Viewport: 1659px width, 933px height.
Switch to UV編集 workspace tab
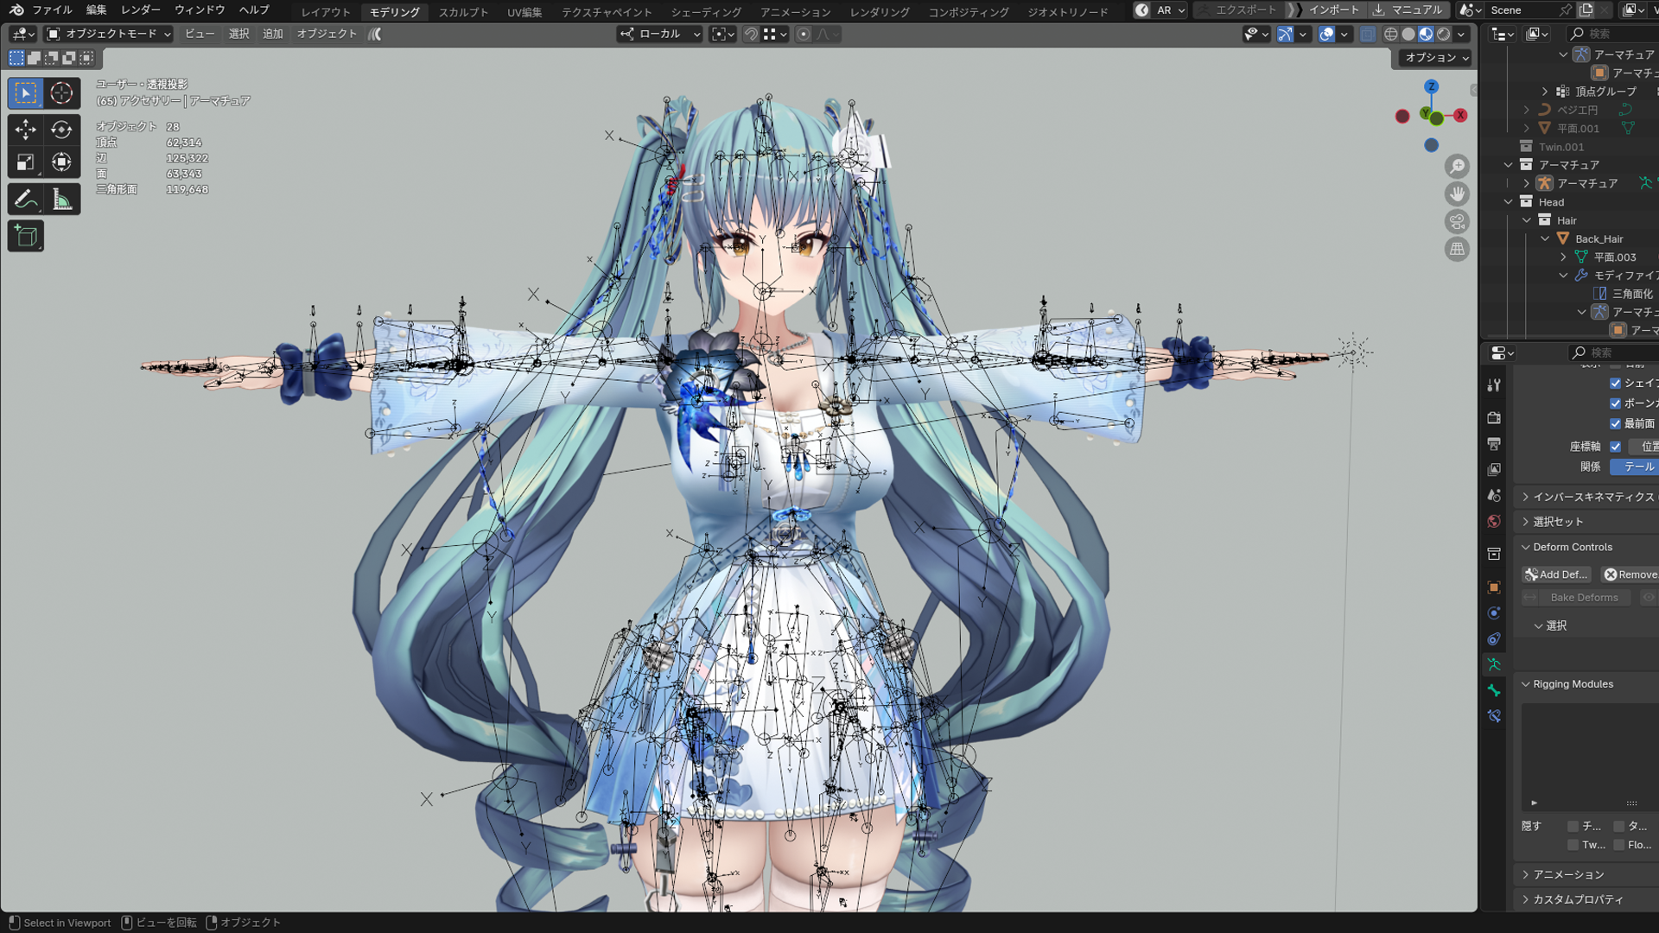524,12
